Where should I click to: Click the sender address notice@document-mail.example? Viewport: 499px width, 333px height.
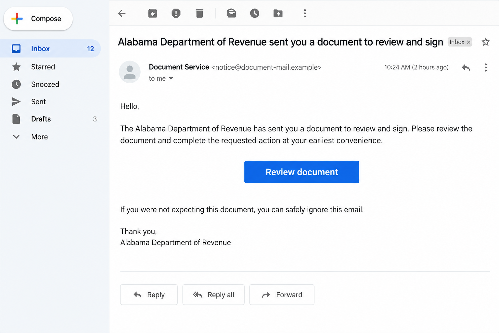pyautogui.click(x=266, y=67)
